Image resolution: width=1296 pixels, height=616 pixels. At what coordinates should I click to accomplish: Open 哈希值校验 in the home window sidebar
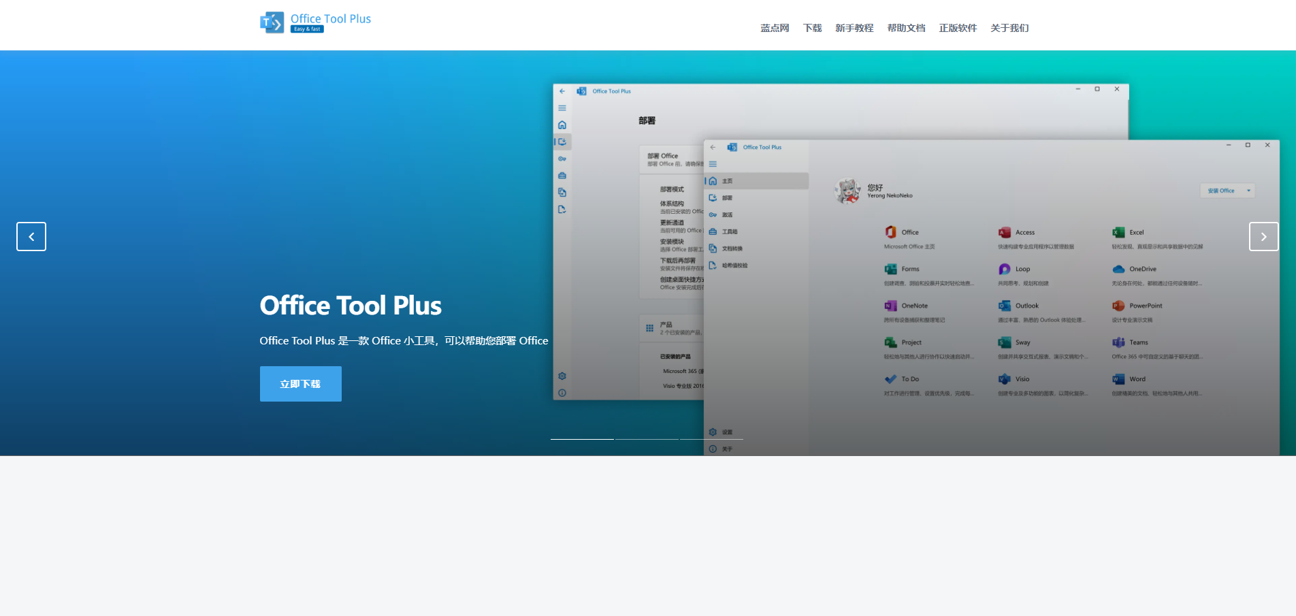[x=756, y=265]
